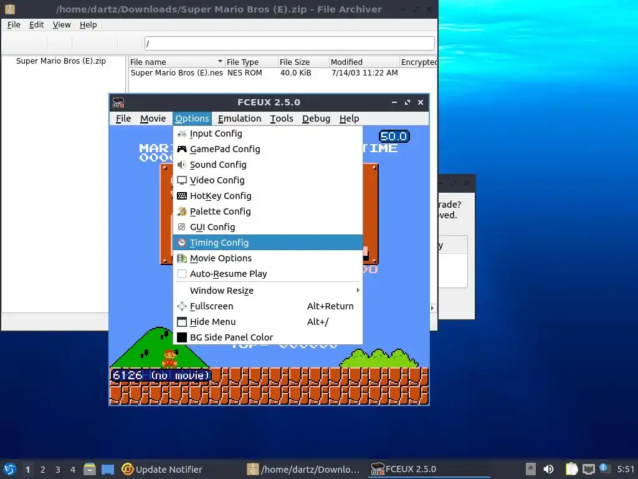Screen dimensions: 638x479
Task: Pick the BG Side Panel Color black swatch
Action: pyautogui.click(x=182, y=337)
